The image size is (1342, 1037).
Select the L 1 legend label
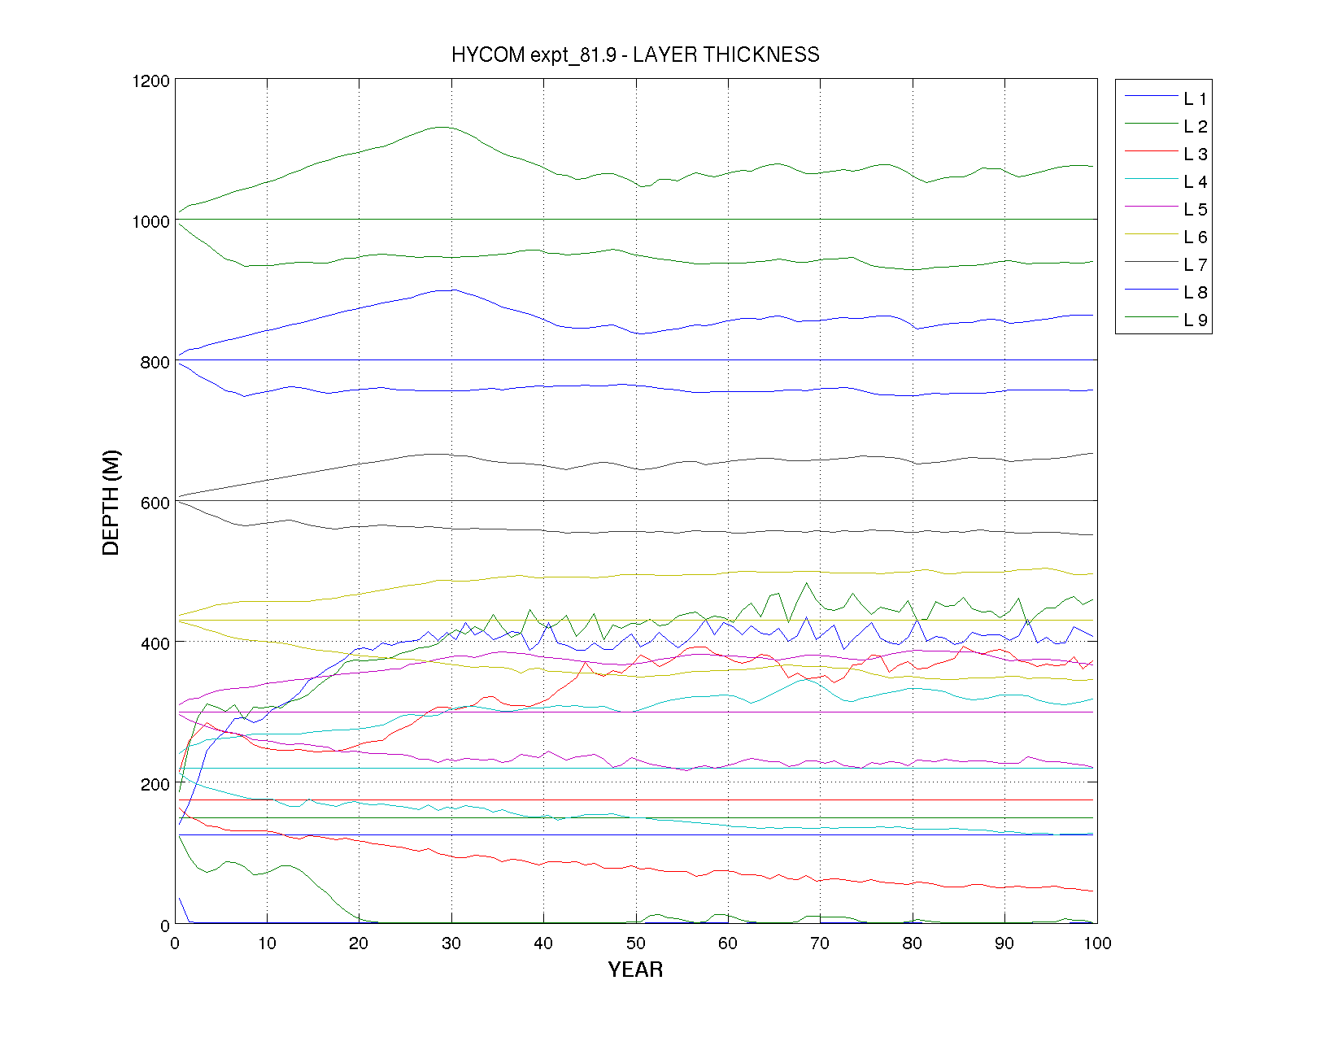pyautogui.click(x=1195, y=99)
